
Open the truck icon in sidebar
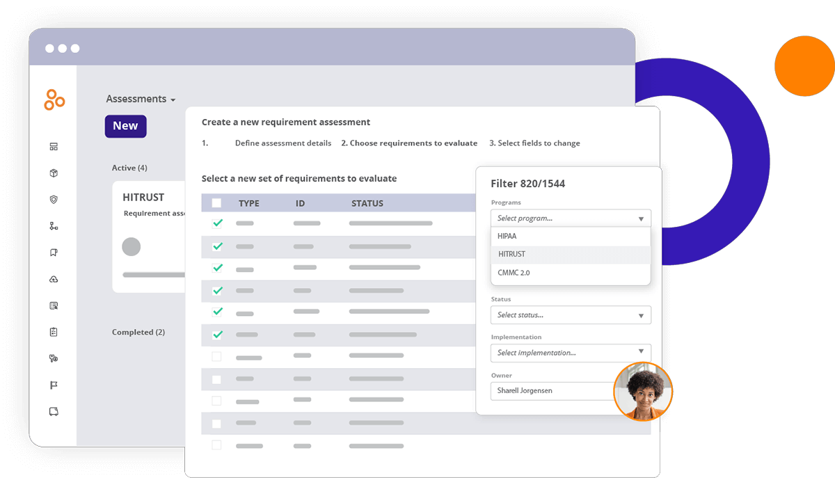54,411
